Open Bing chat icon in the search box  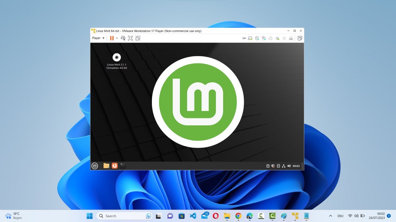148,216
